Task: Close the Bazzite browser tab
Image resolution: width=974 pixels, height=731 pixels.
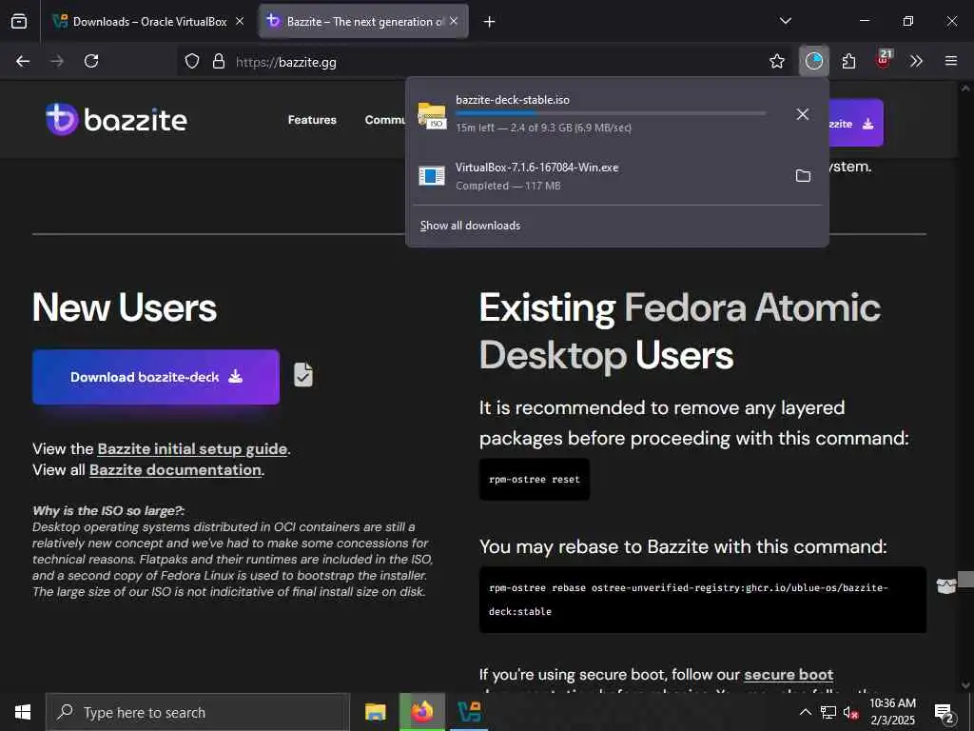Action: pyautogui.click(x=454, y=21)
